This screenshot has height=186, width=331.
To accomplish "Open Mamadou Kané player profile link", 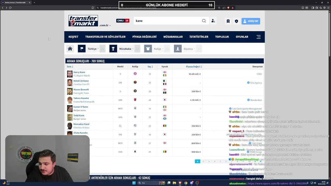I will pyautogui.click(x=81, y=124).
